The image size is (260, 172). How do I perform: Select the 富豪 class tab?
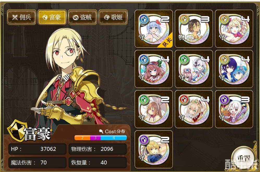coord(52,17)
